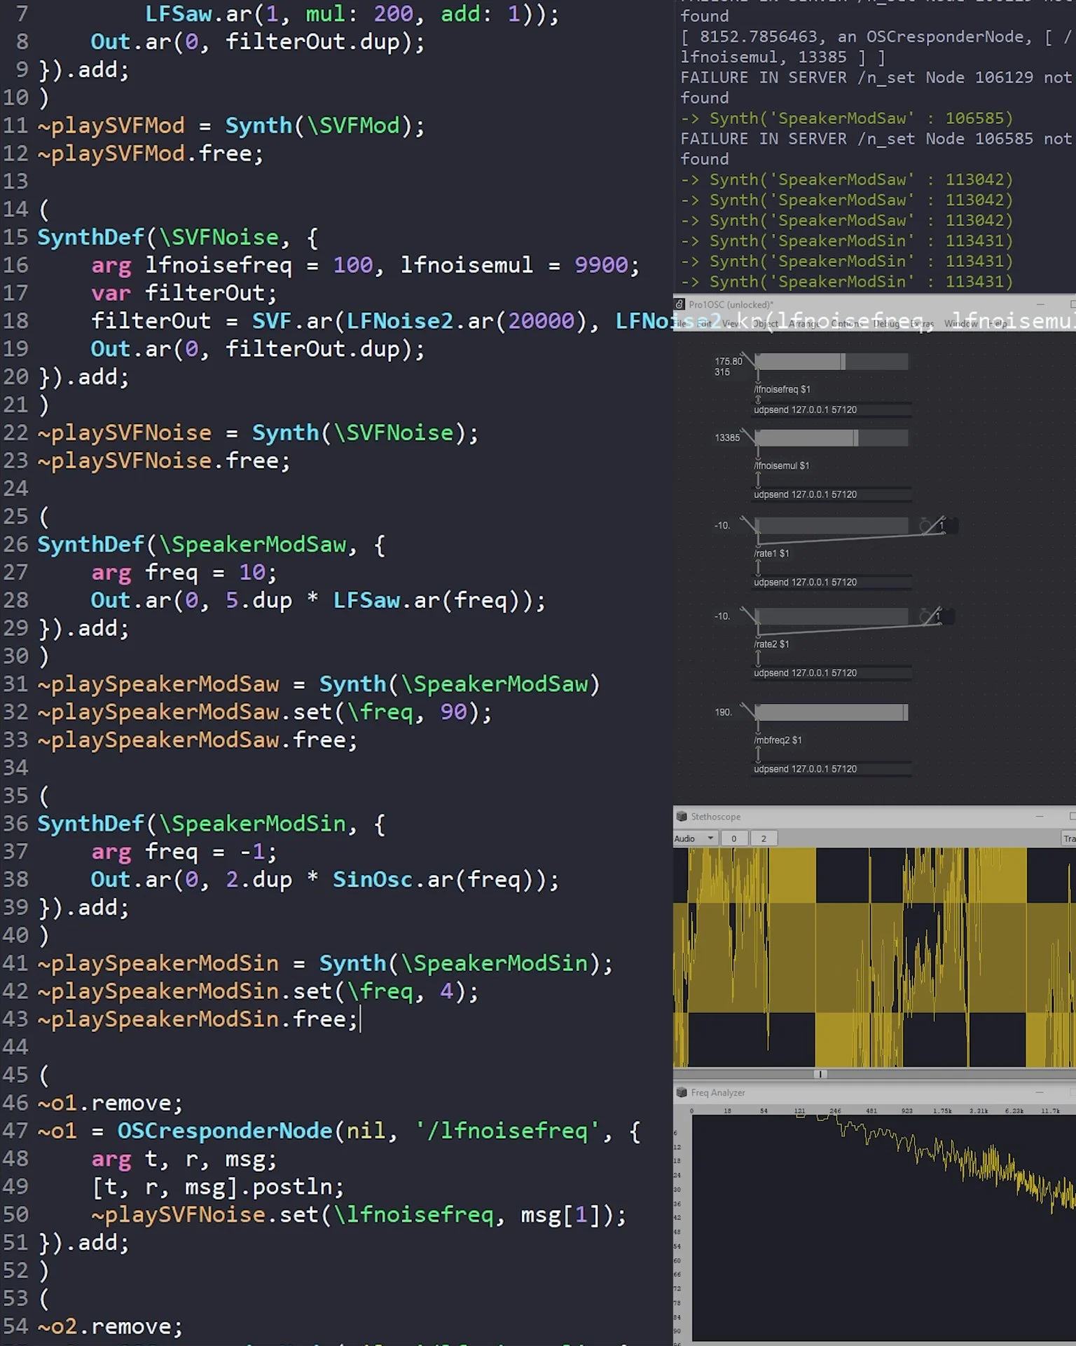Screen dimensions: 1076x1346
Task: Click the rate1 slider in Pro1OSC
Action: pos(832,526)
